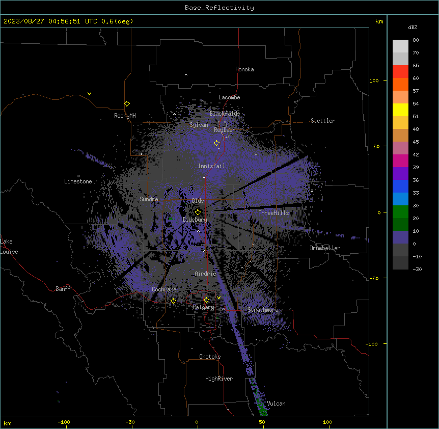Click the blue 36 dBZ legend swatch
The width and height of the screenshot is (439, 429).
point(400,186)
